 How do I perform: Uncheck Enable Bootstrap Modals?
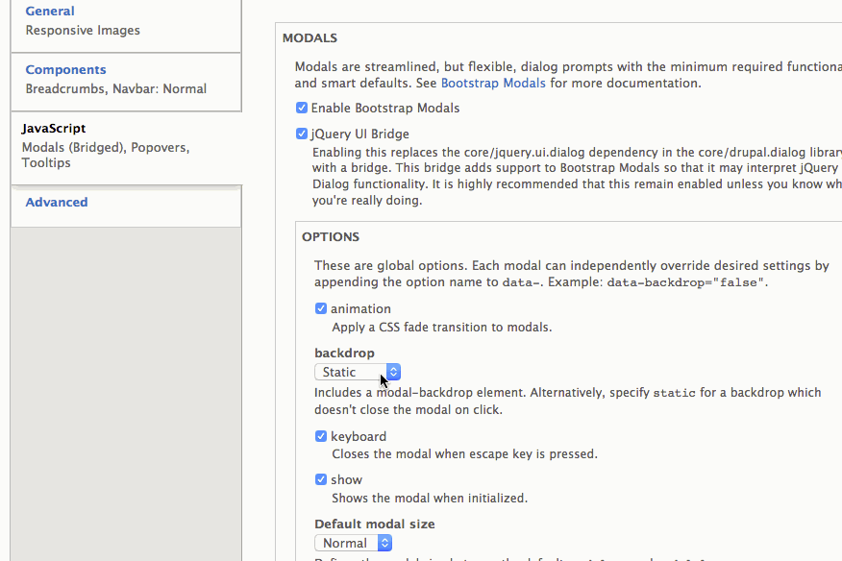coord(301,108)
